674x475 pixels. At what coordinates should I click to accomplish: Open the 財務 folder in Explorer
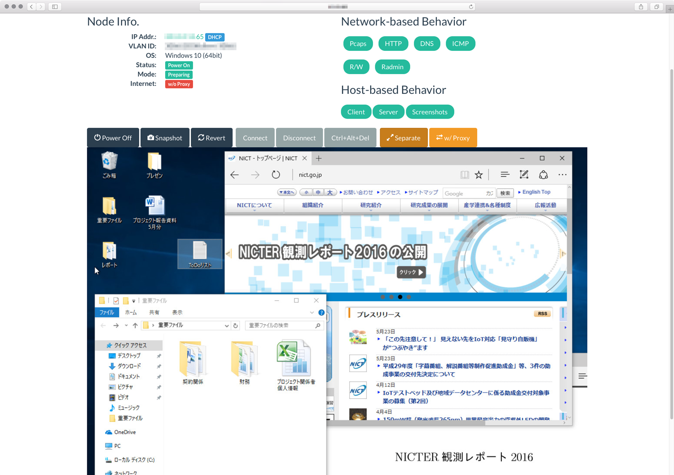click(x=244, y=363)
